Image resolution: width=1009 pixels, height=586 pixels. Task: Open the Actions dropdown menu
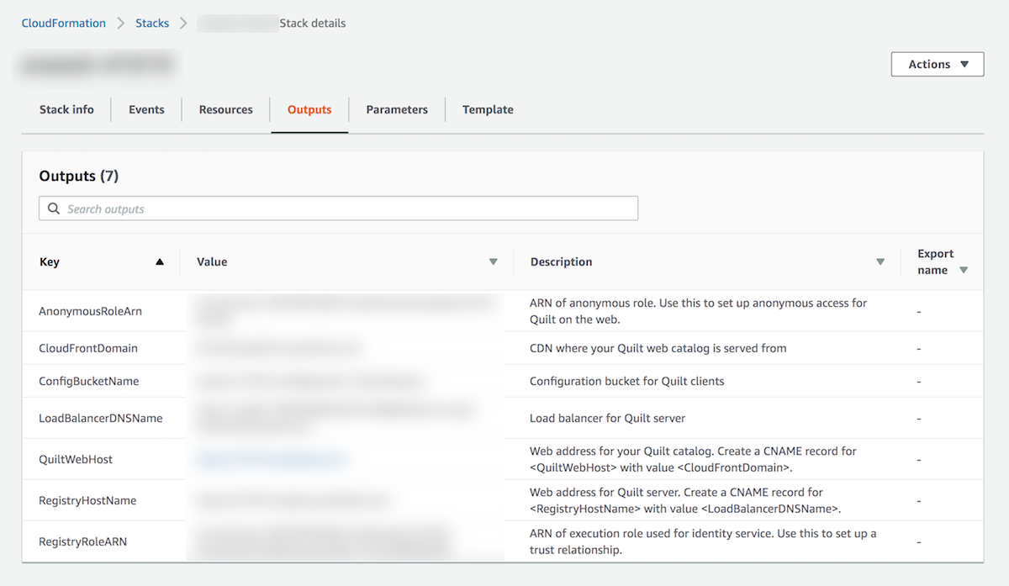coord(938,64)
